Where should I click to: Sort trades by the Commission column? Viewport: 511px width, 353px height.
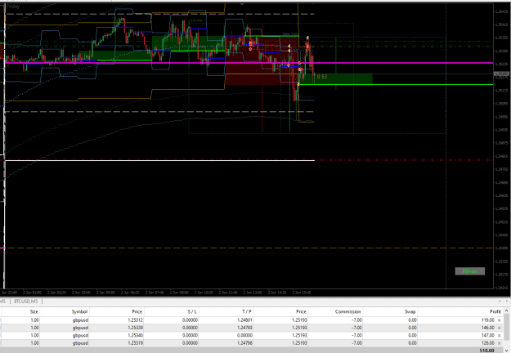point(347,311)
